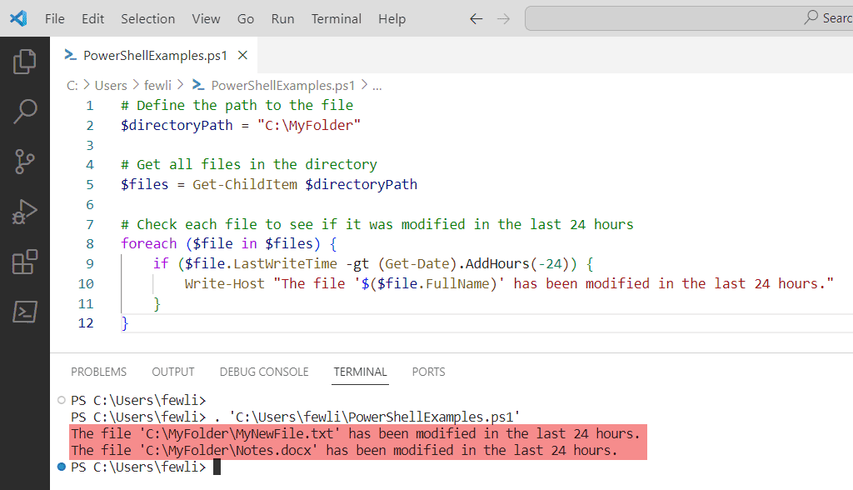The width and height of the screenshot is (853, 490).
Task: Open the Source Control view
Action: tap(24, 162)
